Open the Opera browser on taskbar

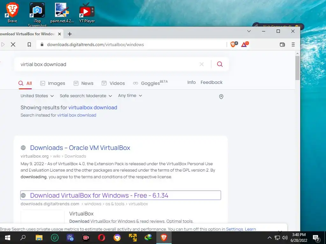(x=102, y=238)
